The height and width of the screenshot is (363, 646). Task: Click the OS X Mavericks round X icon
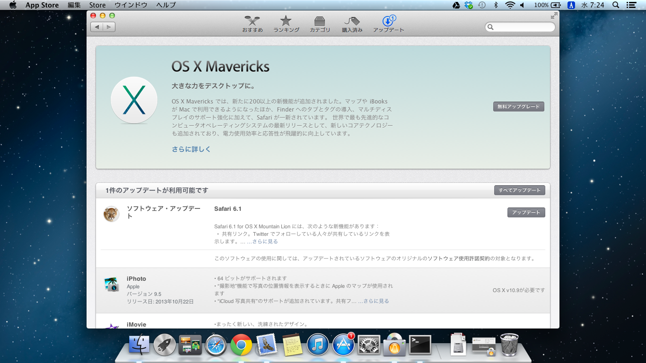point(134,100)
